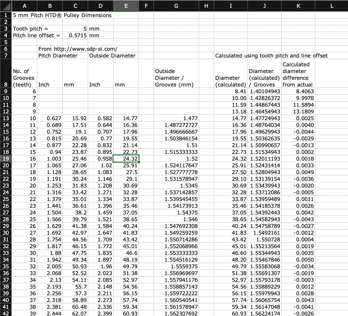Select all cells via corner triangle
Viewport: 348px width, 316px height.
coord(6,6)
